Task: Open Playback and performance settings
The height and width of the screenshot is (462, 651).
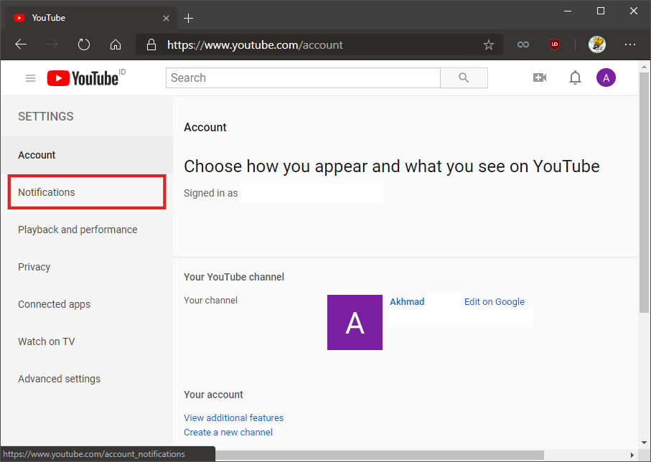Action: 78,230
